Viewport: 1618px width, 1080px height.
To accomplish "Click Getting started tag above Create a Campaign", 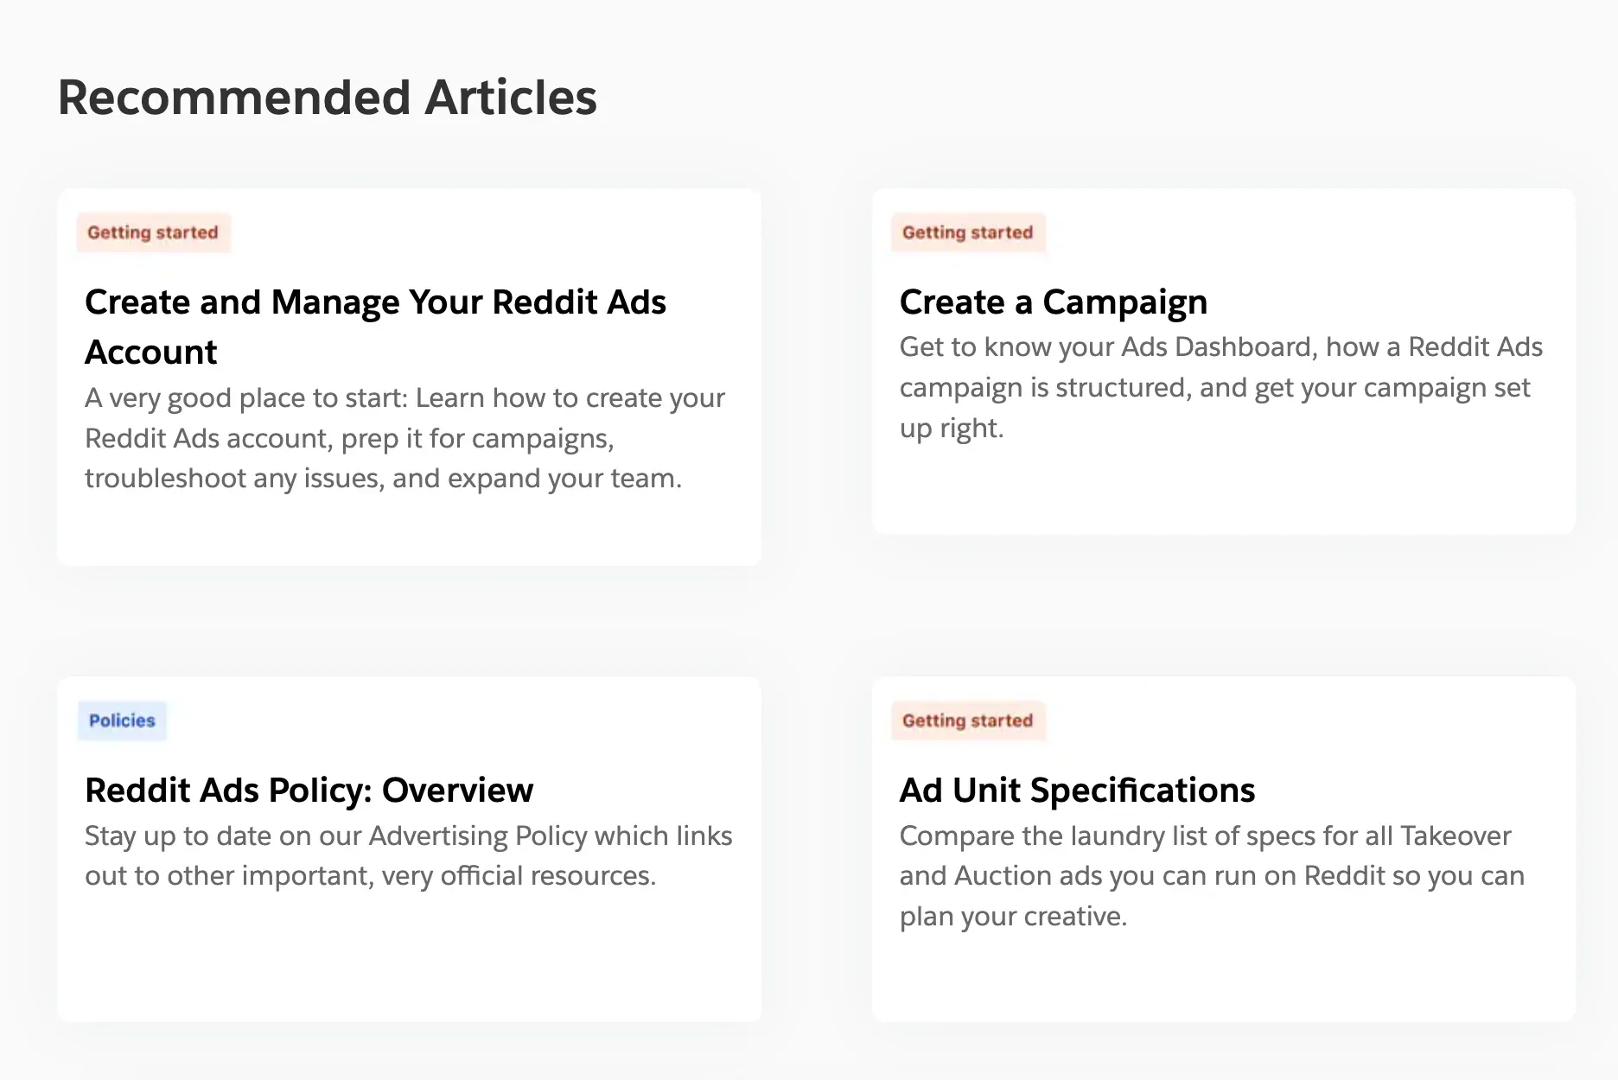I will click(x=968, y=232).
